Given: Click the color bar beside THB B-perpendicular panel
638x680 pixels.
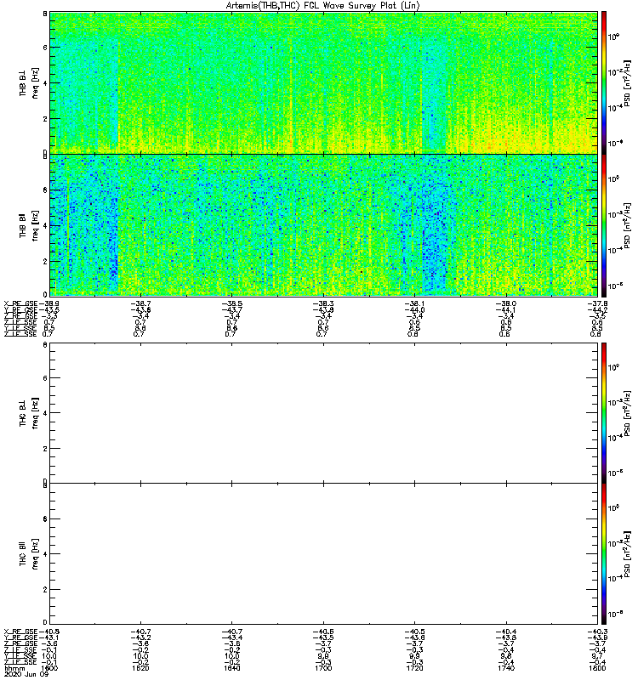Looking at the screenshot, I should point(604,82).
